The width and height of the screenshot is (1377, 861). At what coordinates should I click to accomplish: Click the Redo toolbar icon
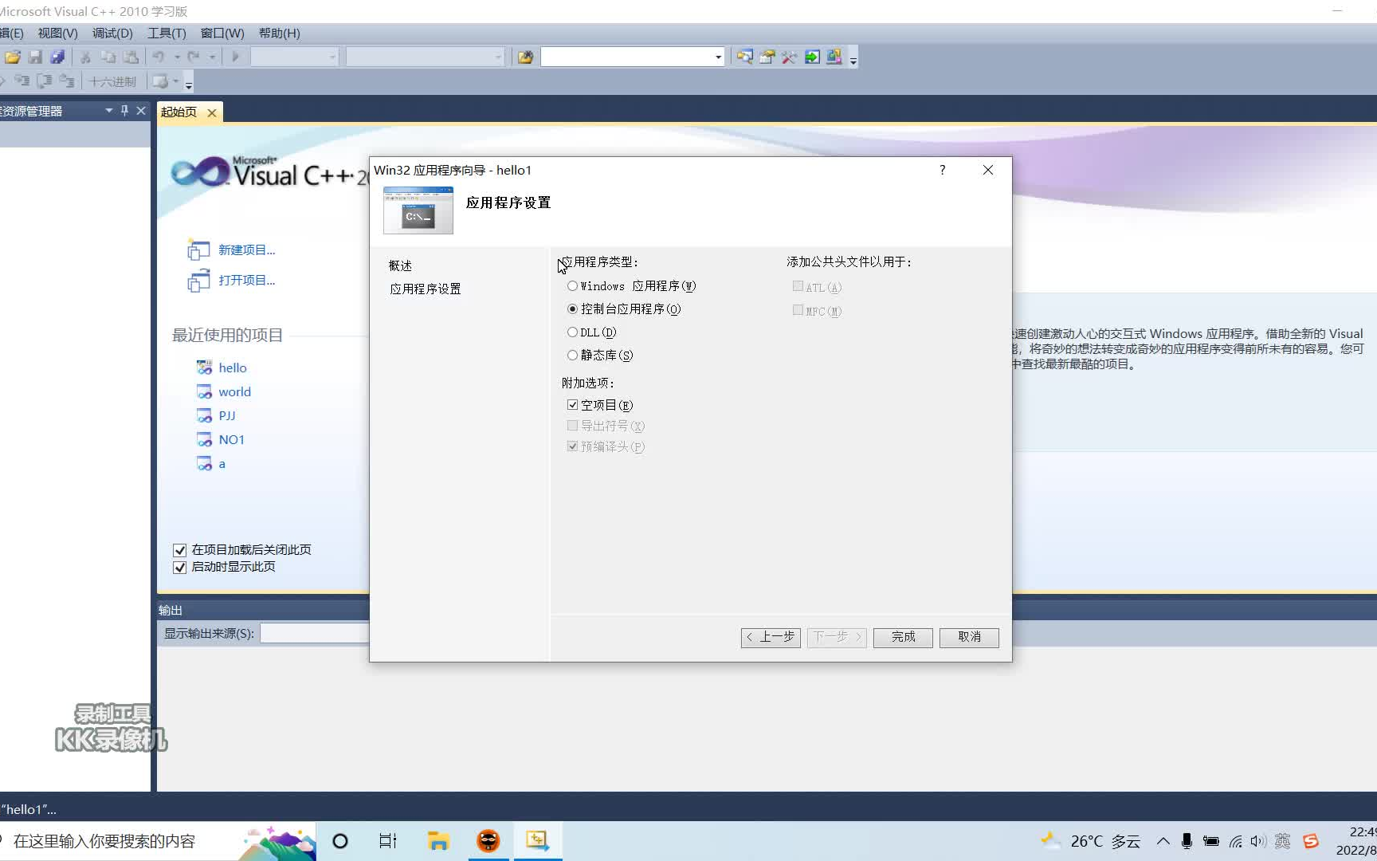(194, 57)
